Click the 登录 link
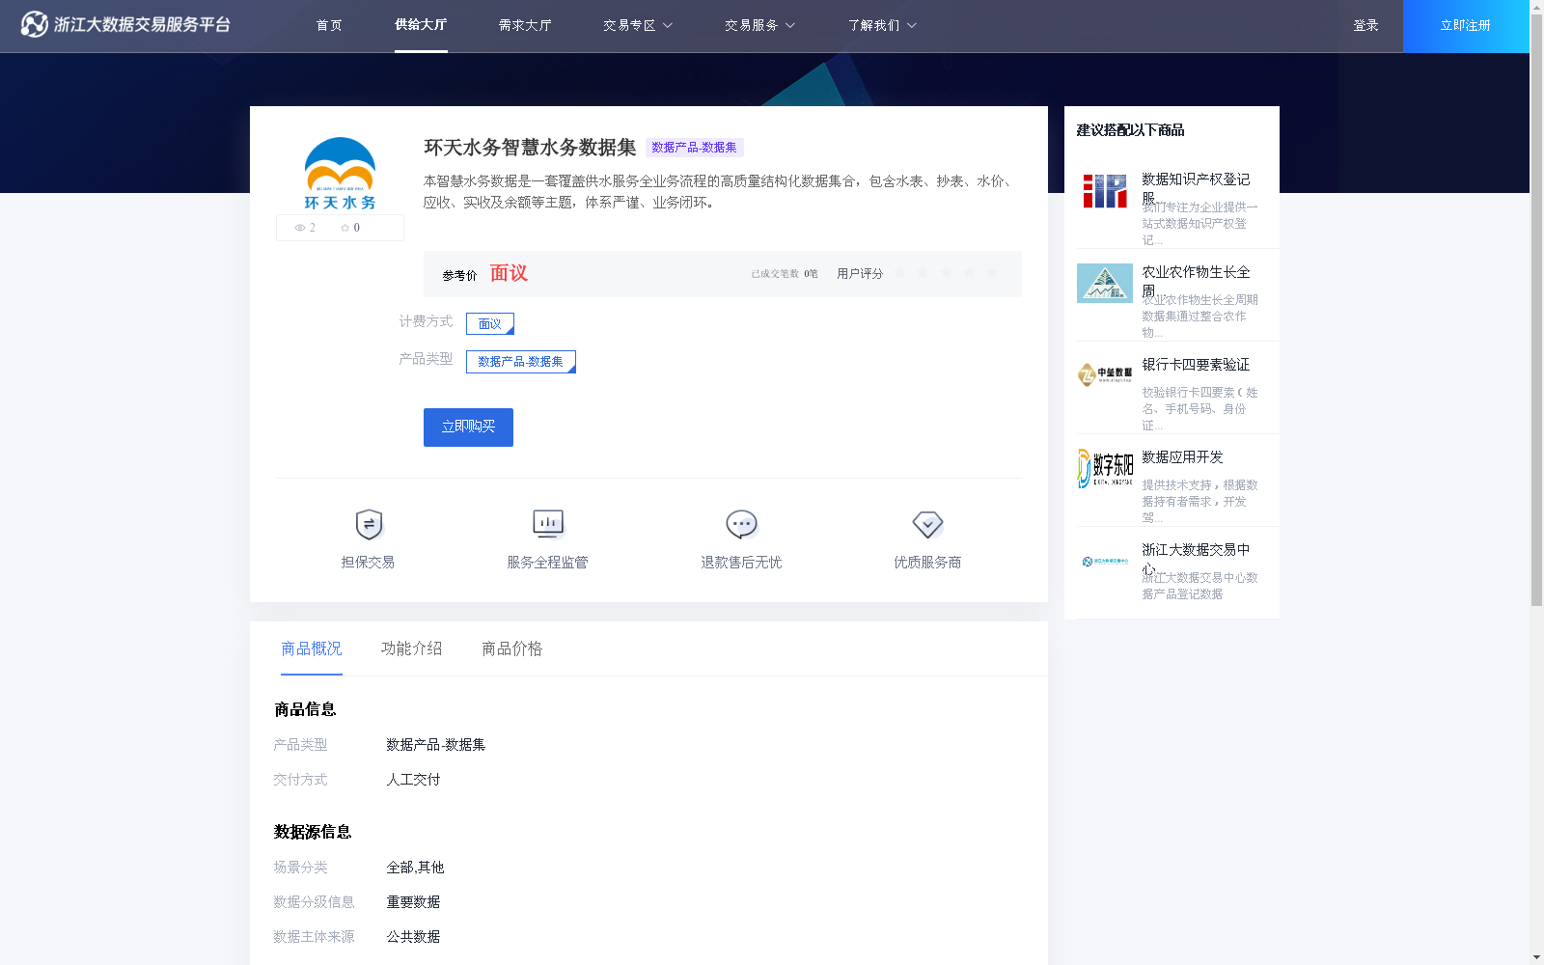This screenshot has height=965, width=1544. (1365, 25)
